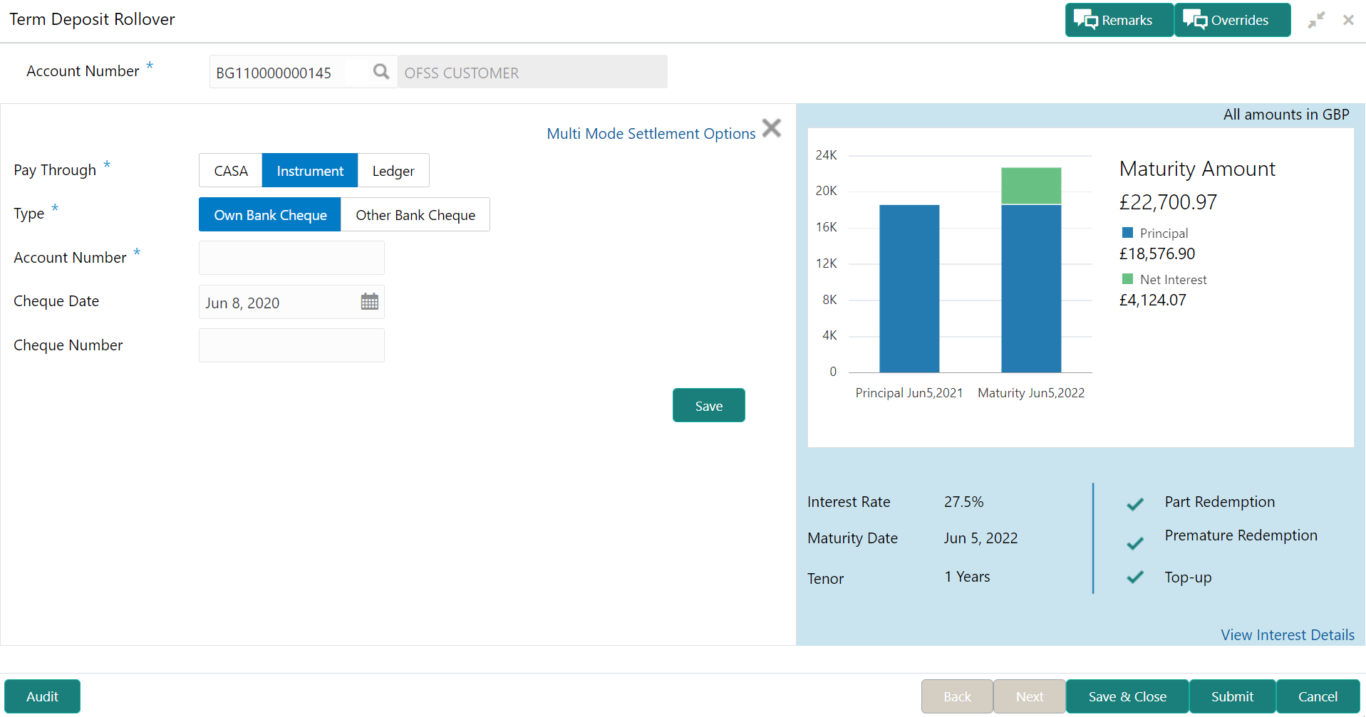Click the Principal Jun5,2021 chart bar
The image size is (1366, 717).
click(x=909, y=288)
